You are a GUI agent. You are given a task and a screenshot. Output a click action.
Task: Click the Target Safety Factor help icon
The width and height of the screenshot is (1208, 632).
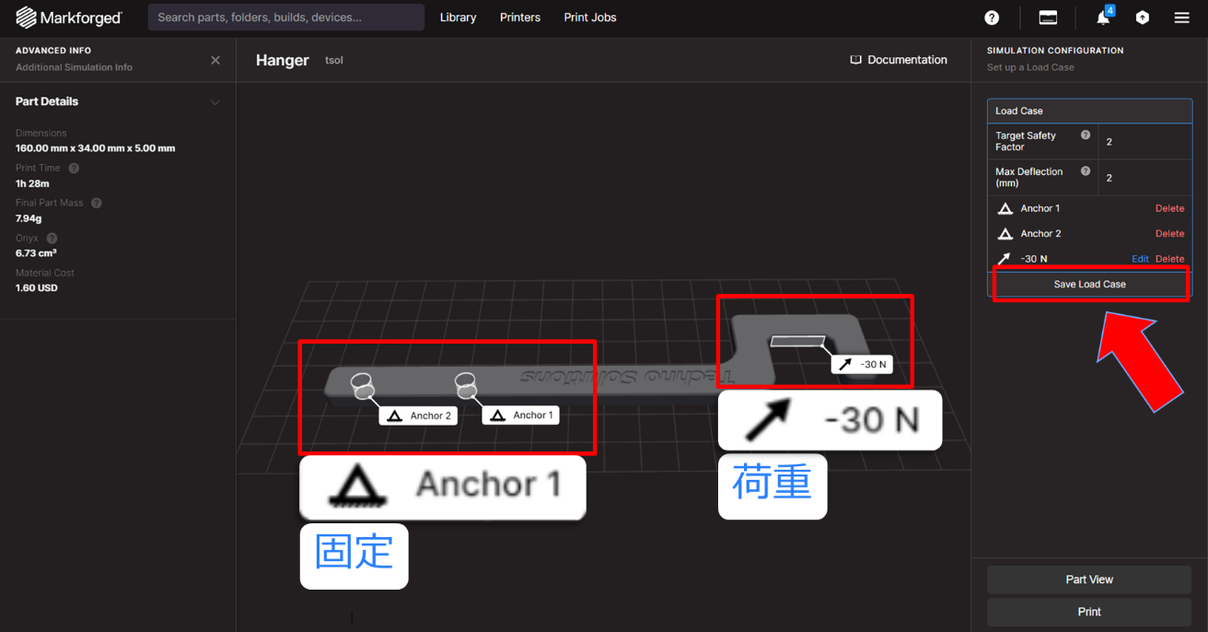pyautogui.click(x=1085, y=135)
